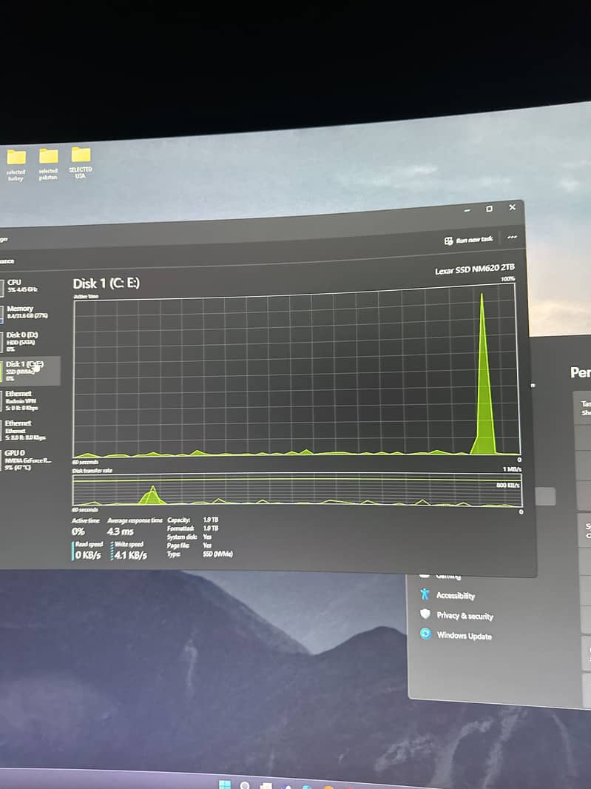Open the 'selected turkey' desktop folder
This screenshot has height=789, width=591.
(x=16, y=157)
